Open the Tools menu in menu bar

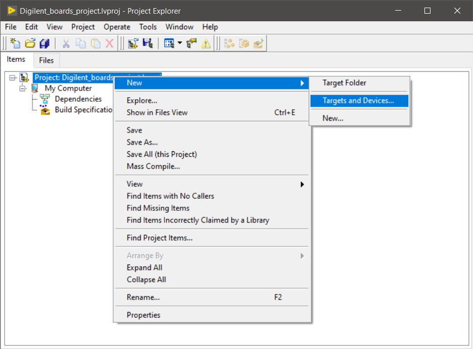pyautogui.click(x=148, y=27)
